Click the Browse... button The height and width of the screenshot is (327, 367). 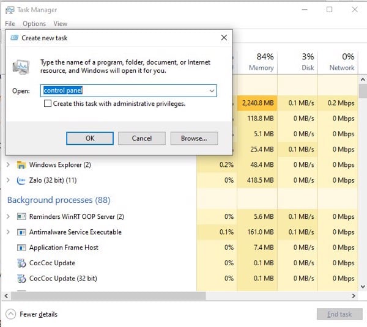coord(195,138)
